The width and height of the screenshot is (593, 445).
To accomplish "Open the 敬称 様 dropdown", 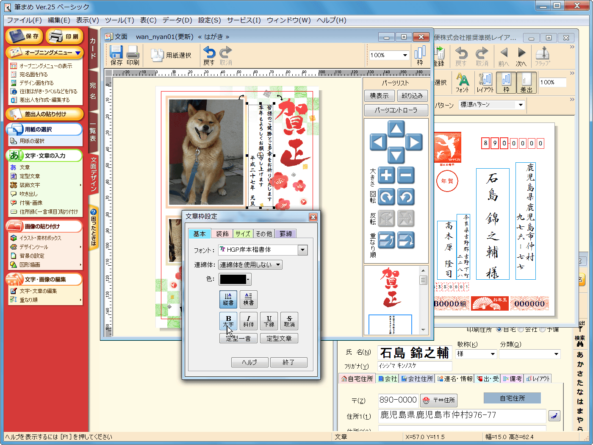I will pos(493,354).
